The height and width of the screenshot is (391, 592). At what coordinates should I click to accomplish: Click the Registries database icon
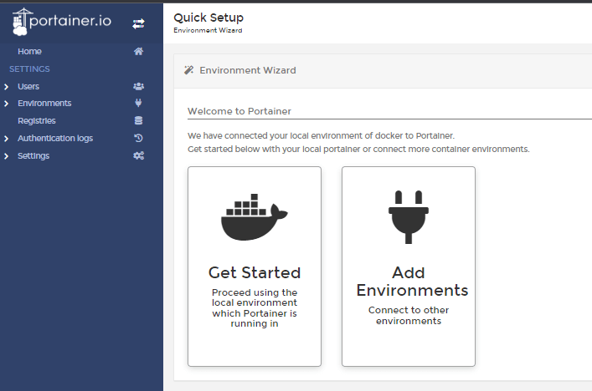tap(138, 120)
